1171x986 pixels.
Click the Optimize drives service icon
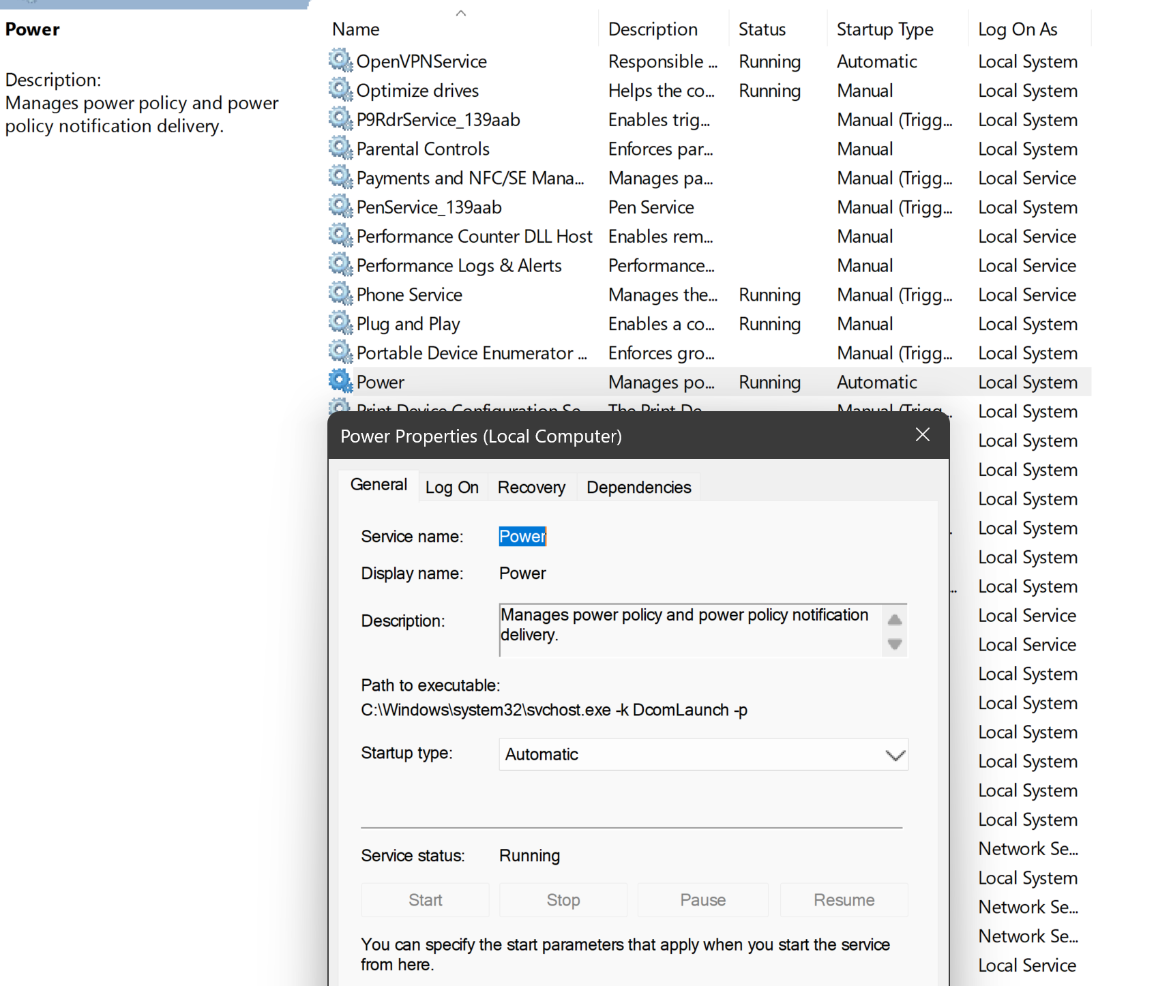click(x=340, y=89)
